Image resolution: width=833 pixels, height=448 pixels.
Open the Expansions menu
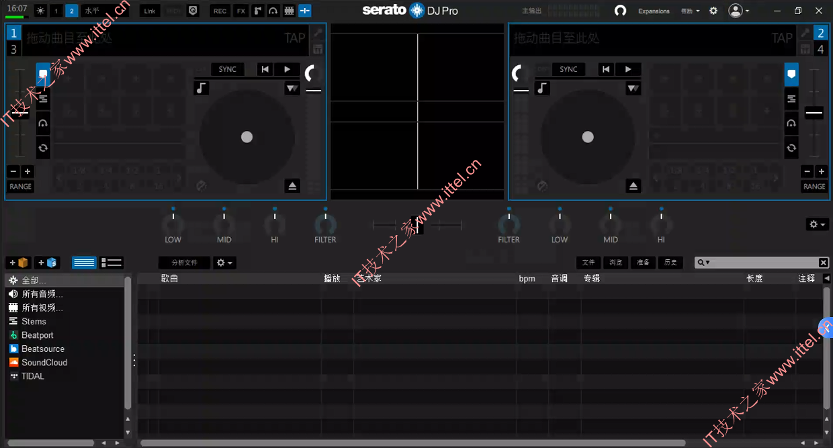click(x=654, y=11)
